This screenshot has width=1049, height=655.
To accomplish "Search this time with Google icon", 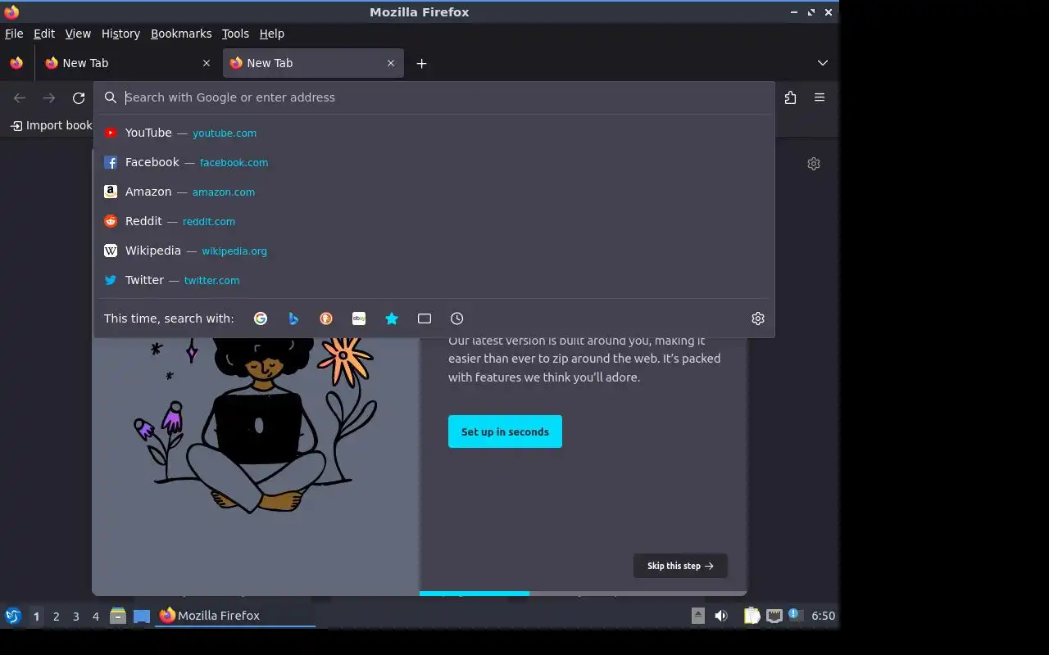I will pos(261,318).
